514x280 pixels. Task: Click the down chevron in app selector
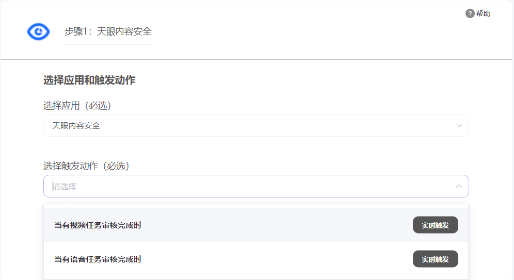tap(459, 125)
